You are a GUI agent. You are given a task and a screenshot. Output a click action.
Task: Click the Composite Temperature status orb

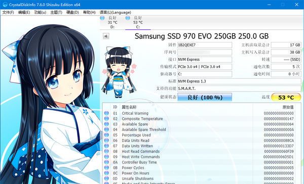point(106,119)
